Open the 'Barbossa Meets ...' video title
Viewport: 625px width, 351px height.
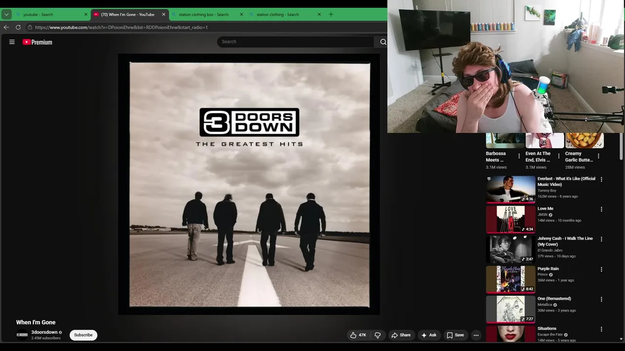pos(496,156)
